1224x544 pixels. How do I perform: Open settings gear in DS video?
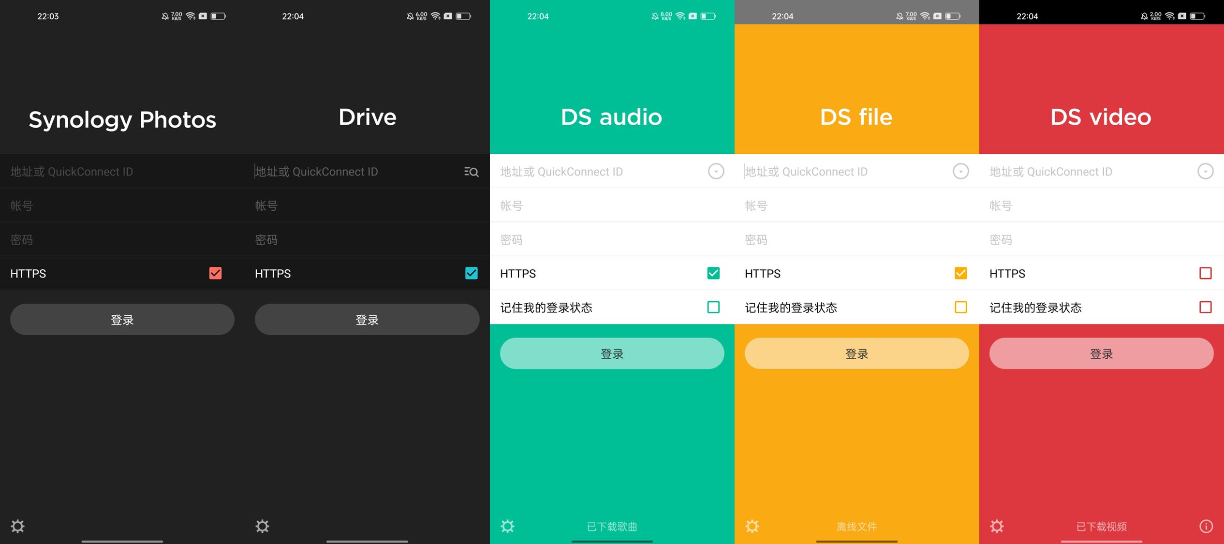(x=997, y=527)
